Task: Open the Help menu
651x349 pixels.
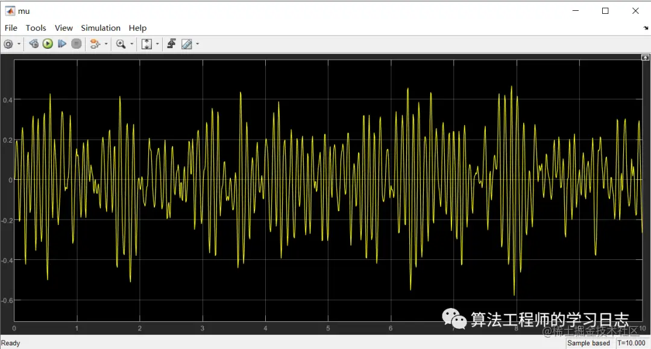Action: pos(137,28)
